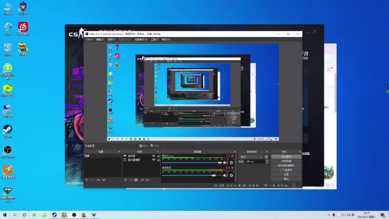Viewport: 389px width, 219px height.
Task: Open the Recycle Bin desktop icon
Action: pos(8,49)
